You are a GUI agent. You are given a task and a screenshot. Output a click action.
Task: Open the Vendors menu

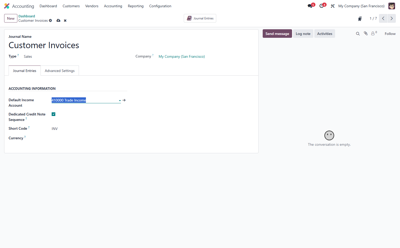(92, 6)
